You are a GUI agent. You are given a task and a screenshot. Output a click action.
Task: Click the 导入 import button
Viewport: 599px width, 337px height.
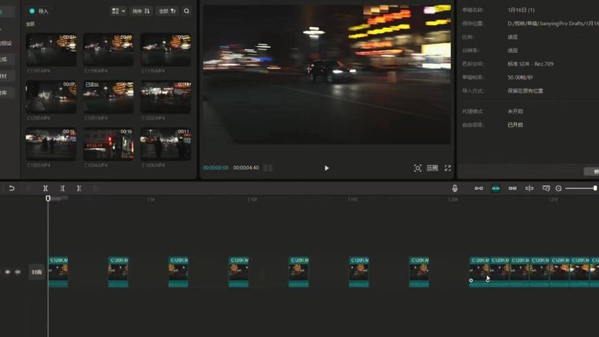point(39,11)
